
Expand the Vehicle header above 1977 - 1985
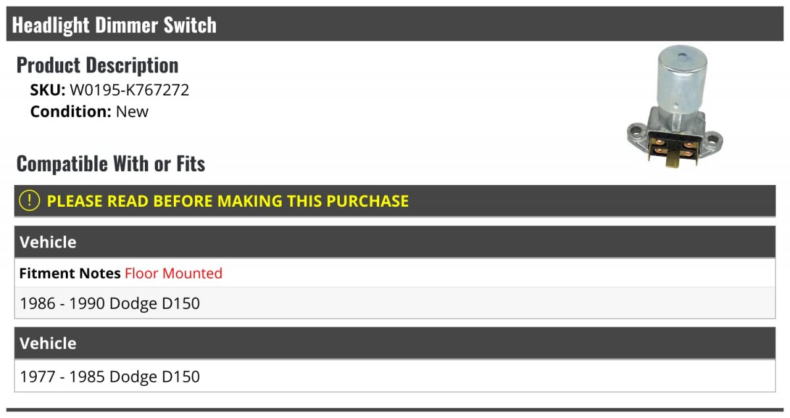click(48, 344)
